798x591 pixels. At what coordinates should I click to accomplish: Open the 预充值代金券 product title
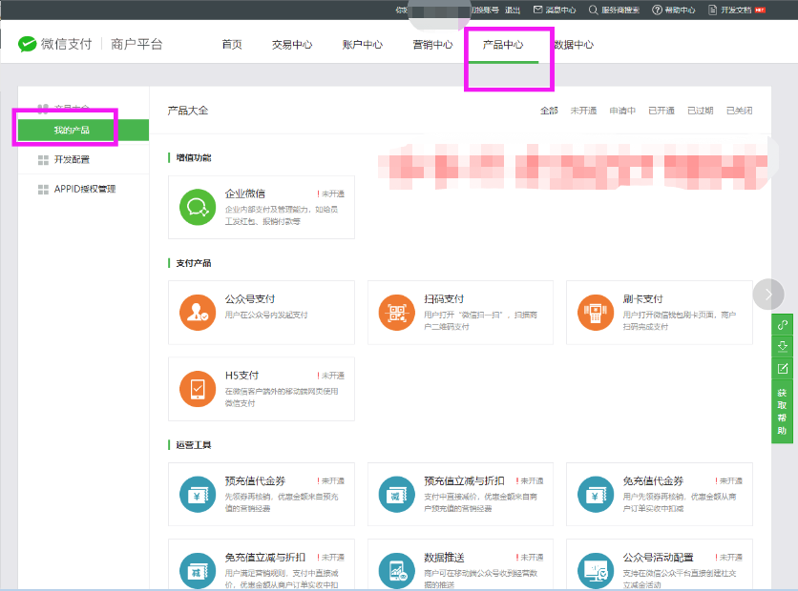pos(255,480)
